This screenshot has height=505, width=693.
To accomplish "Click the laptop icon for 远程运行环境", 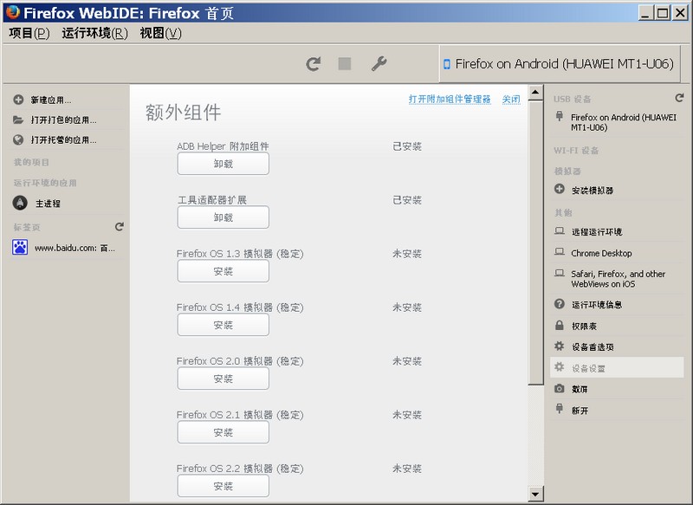I will tap(560, 231).
